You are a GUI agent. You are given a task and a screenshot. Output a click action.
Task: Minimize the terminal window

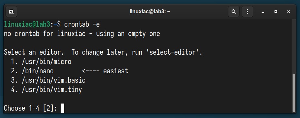pos(263,12)
